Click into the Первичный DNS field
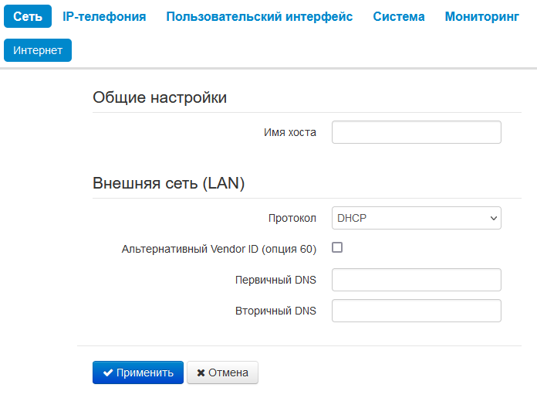This screenshot has width=537, height=398. 416,280
